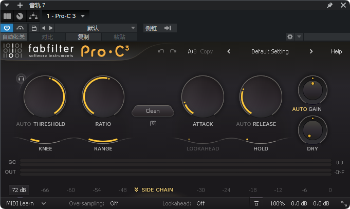Close the plugin window with the X
Screen dimensions: 350x209
click(x=343, y=5)
